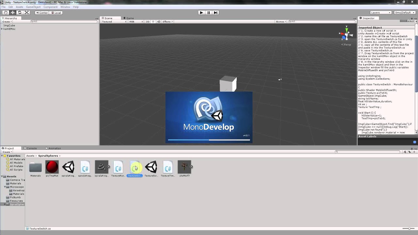Open the scene Effects dropdown

click(168, 22)
